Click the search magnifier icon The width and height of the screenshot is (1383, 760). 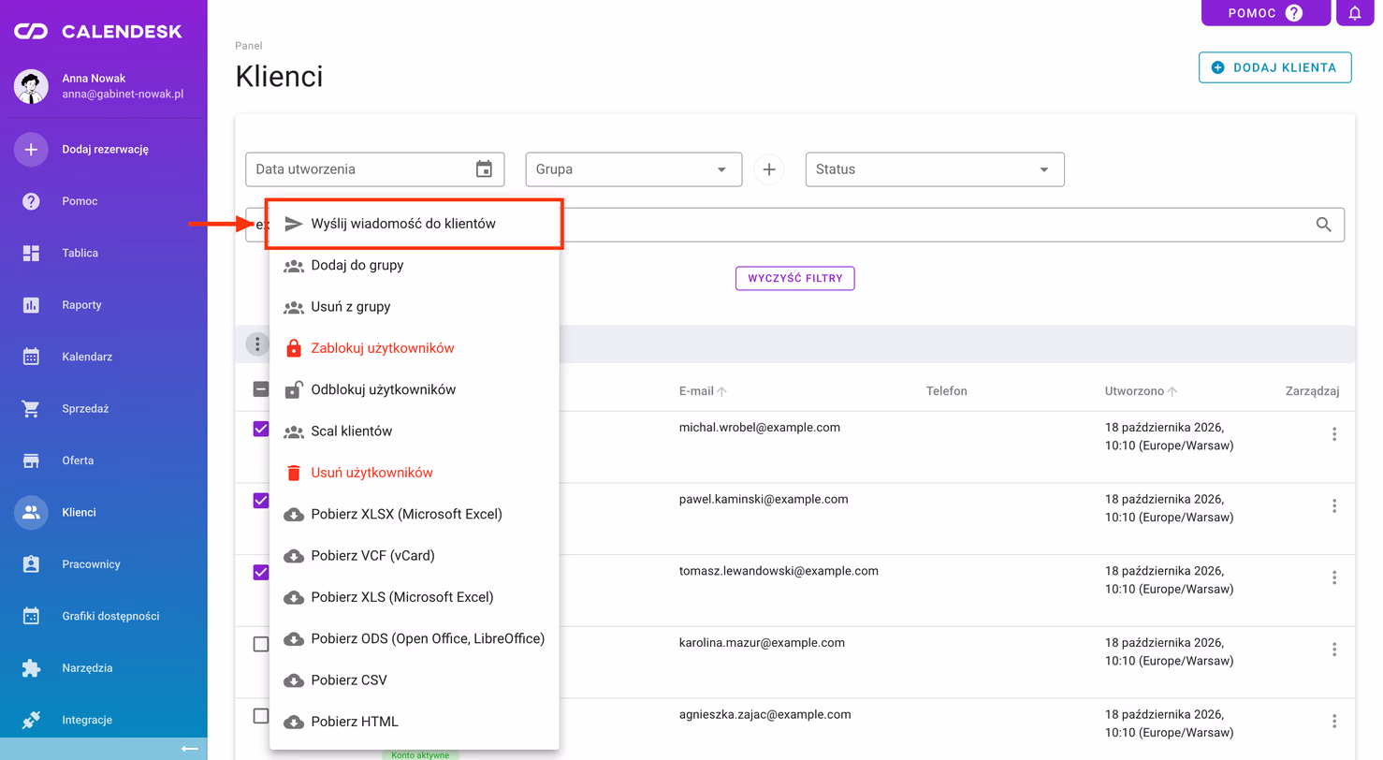pyautogui.click(x=1324, y=225)
